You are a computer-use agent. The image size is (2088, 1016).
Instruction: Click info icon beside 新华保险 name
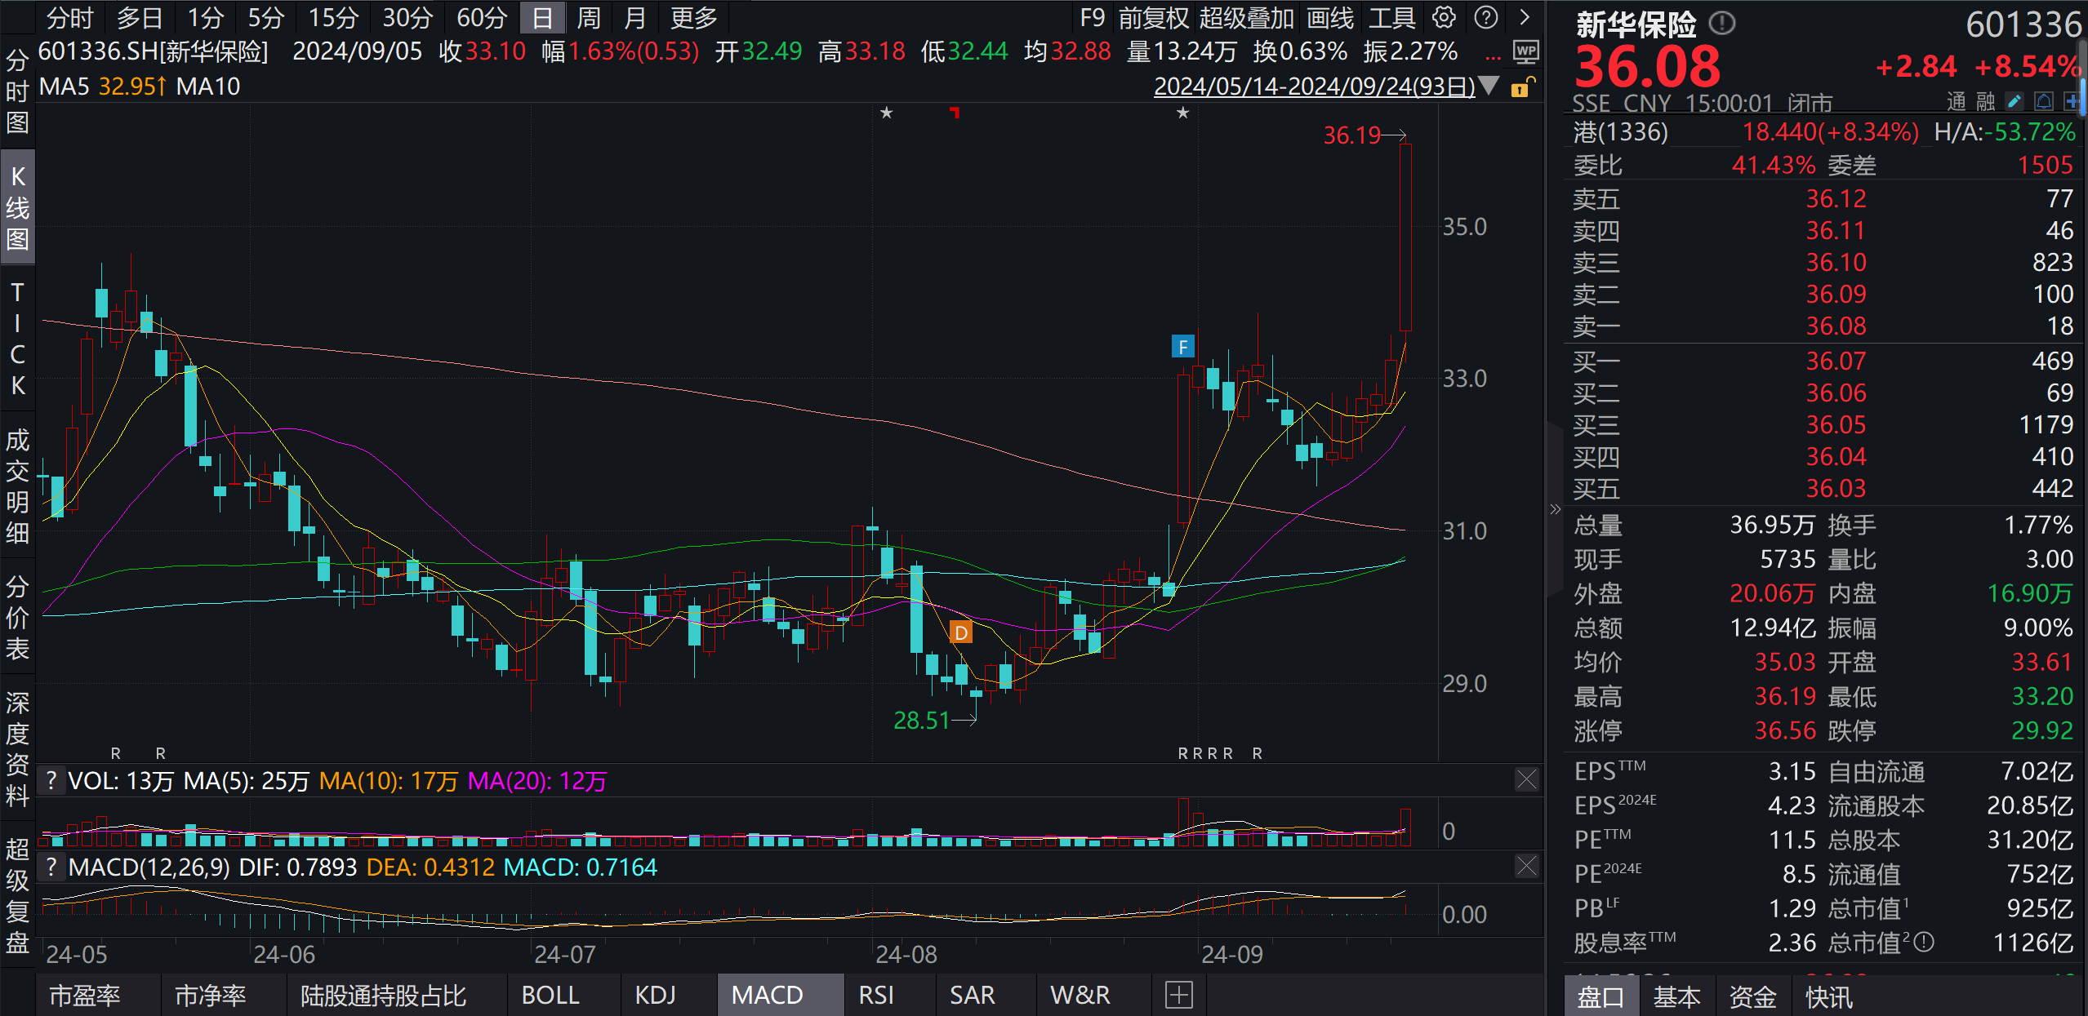tap(1722, 23)
